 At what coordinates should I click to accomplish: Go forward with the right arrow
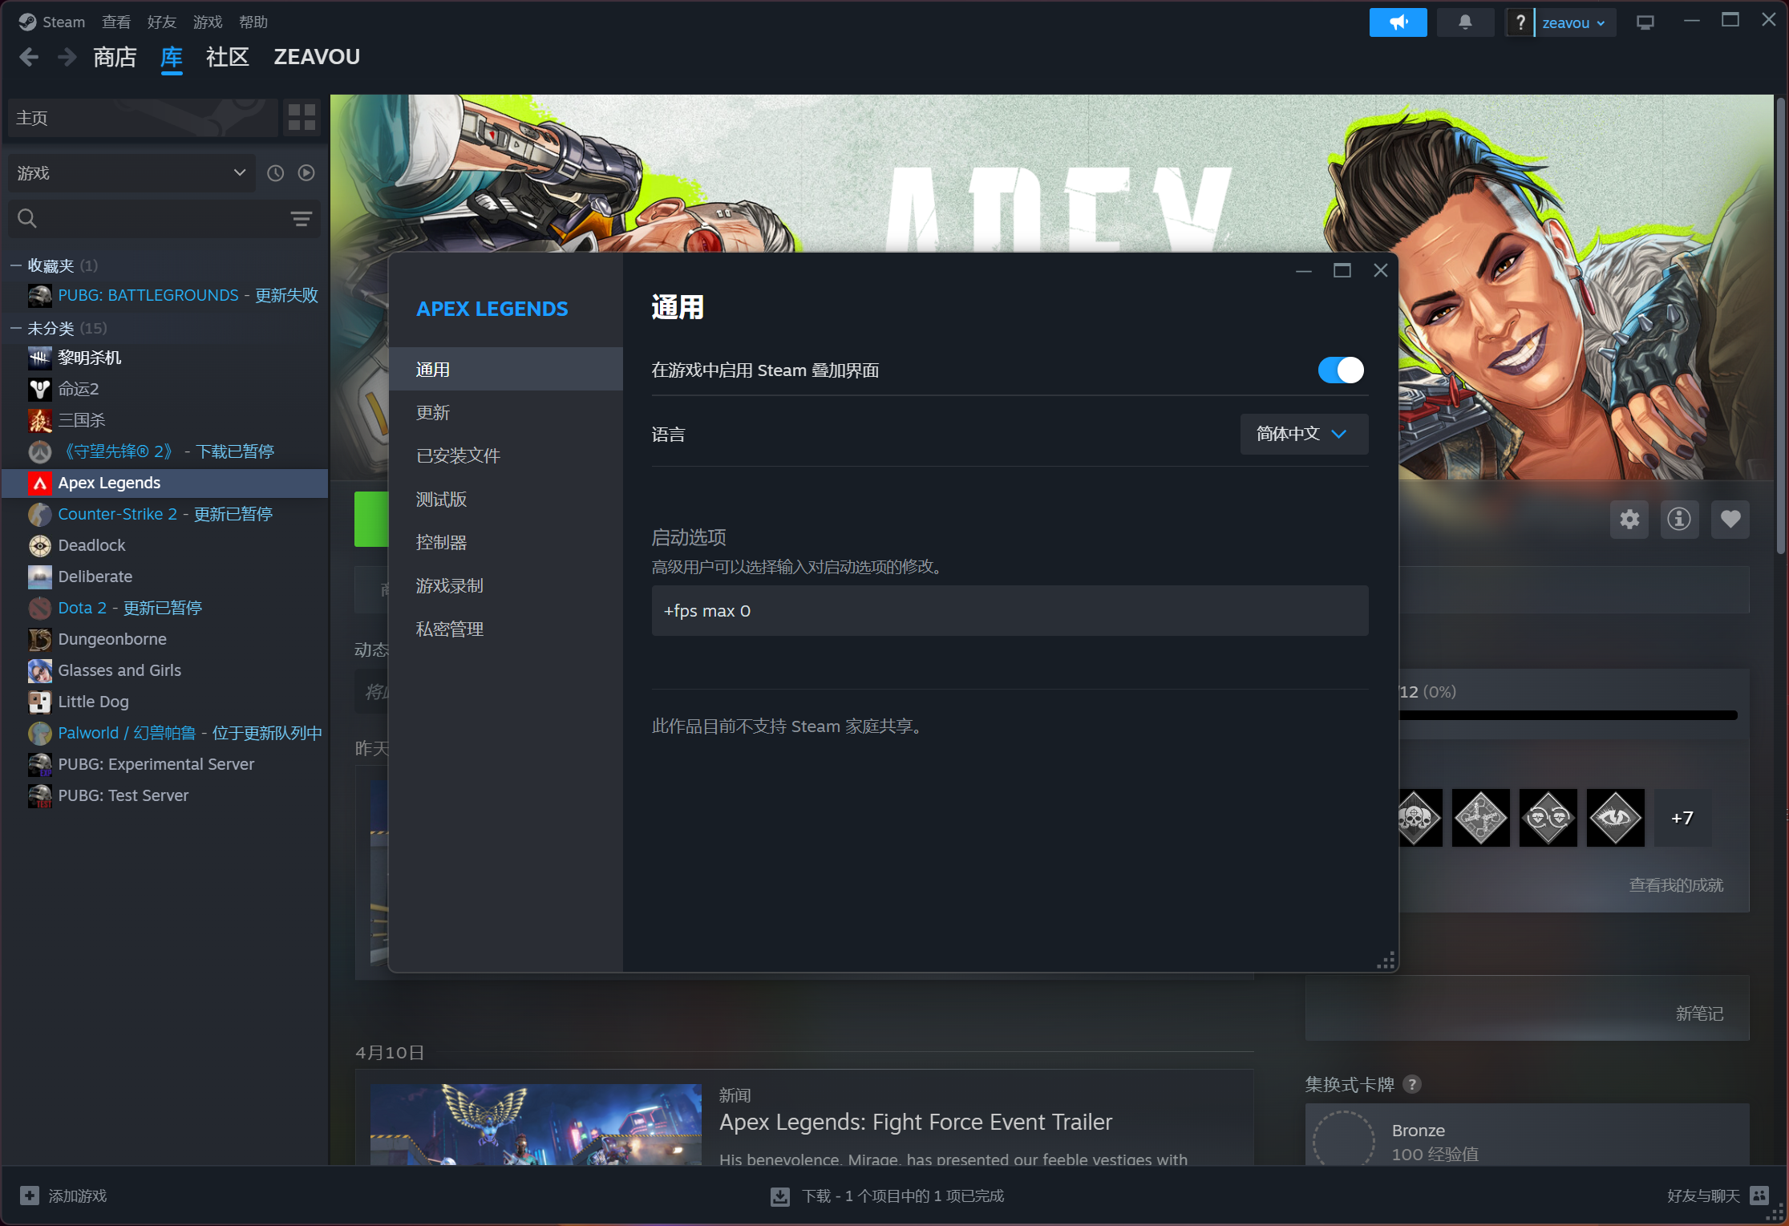click(67, 57)
